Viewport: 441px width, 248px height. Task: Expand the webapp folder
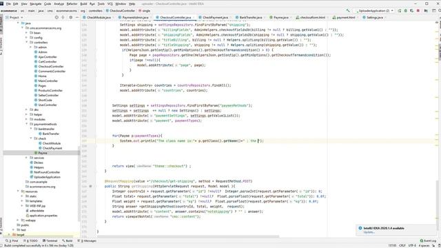coord(18,220)
